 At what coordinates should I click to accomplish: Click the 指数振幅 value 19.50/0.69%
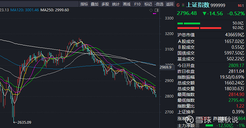[232, 77]
